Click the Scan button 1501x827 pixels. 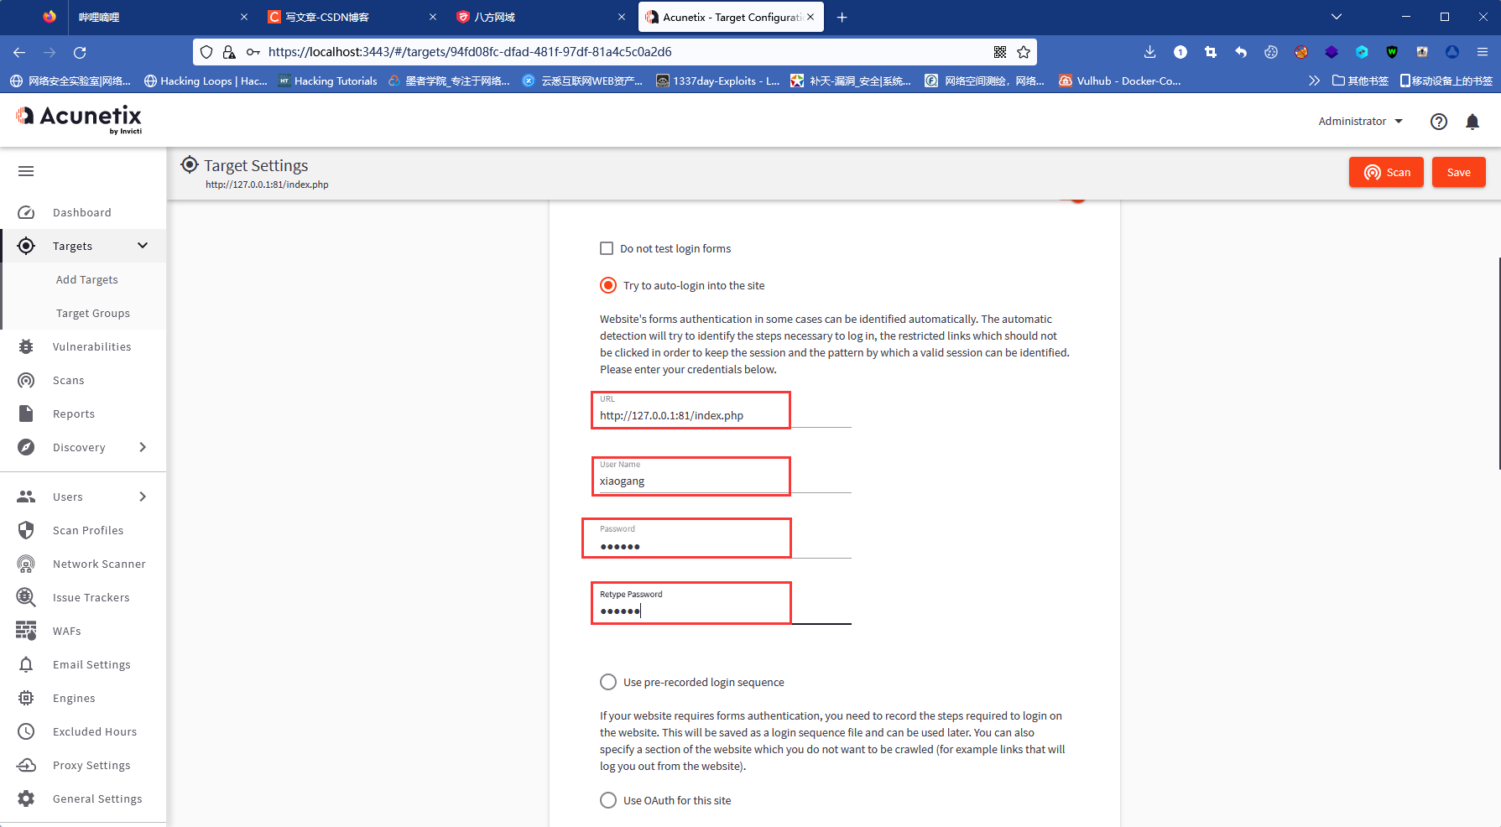[1386, 172]
